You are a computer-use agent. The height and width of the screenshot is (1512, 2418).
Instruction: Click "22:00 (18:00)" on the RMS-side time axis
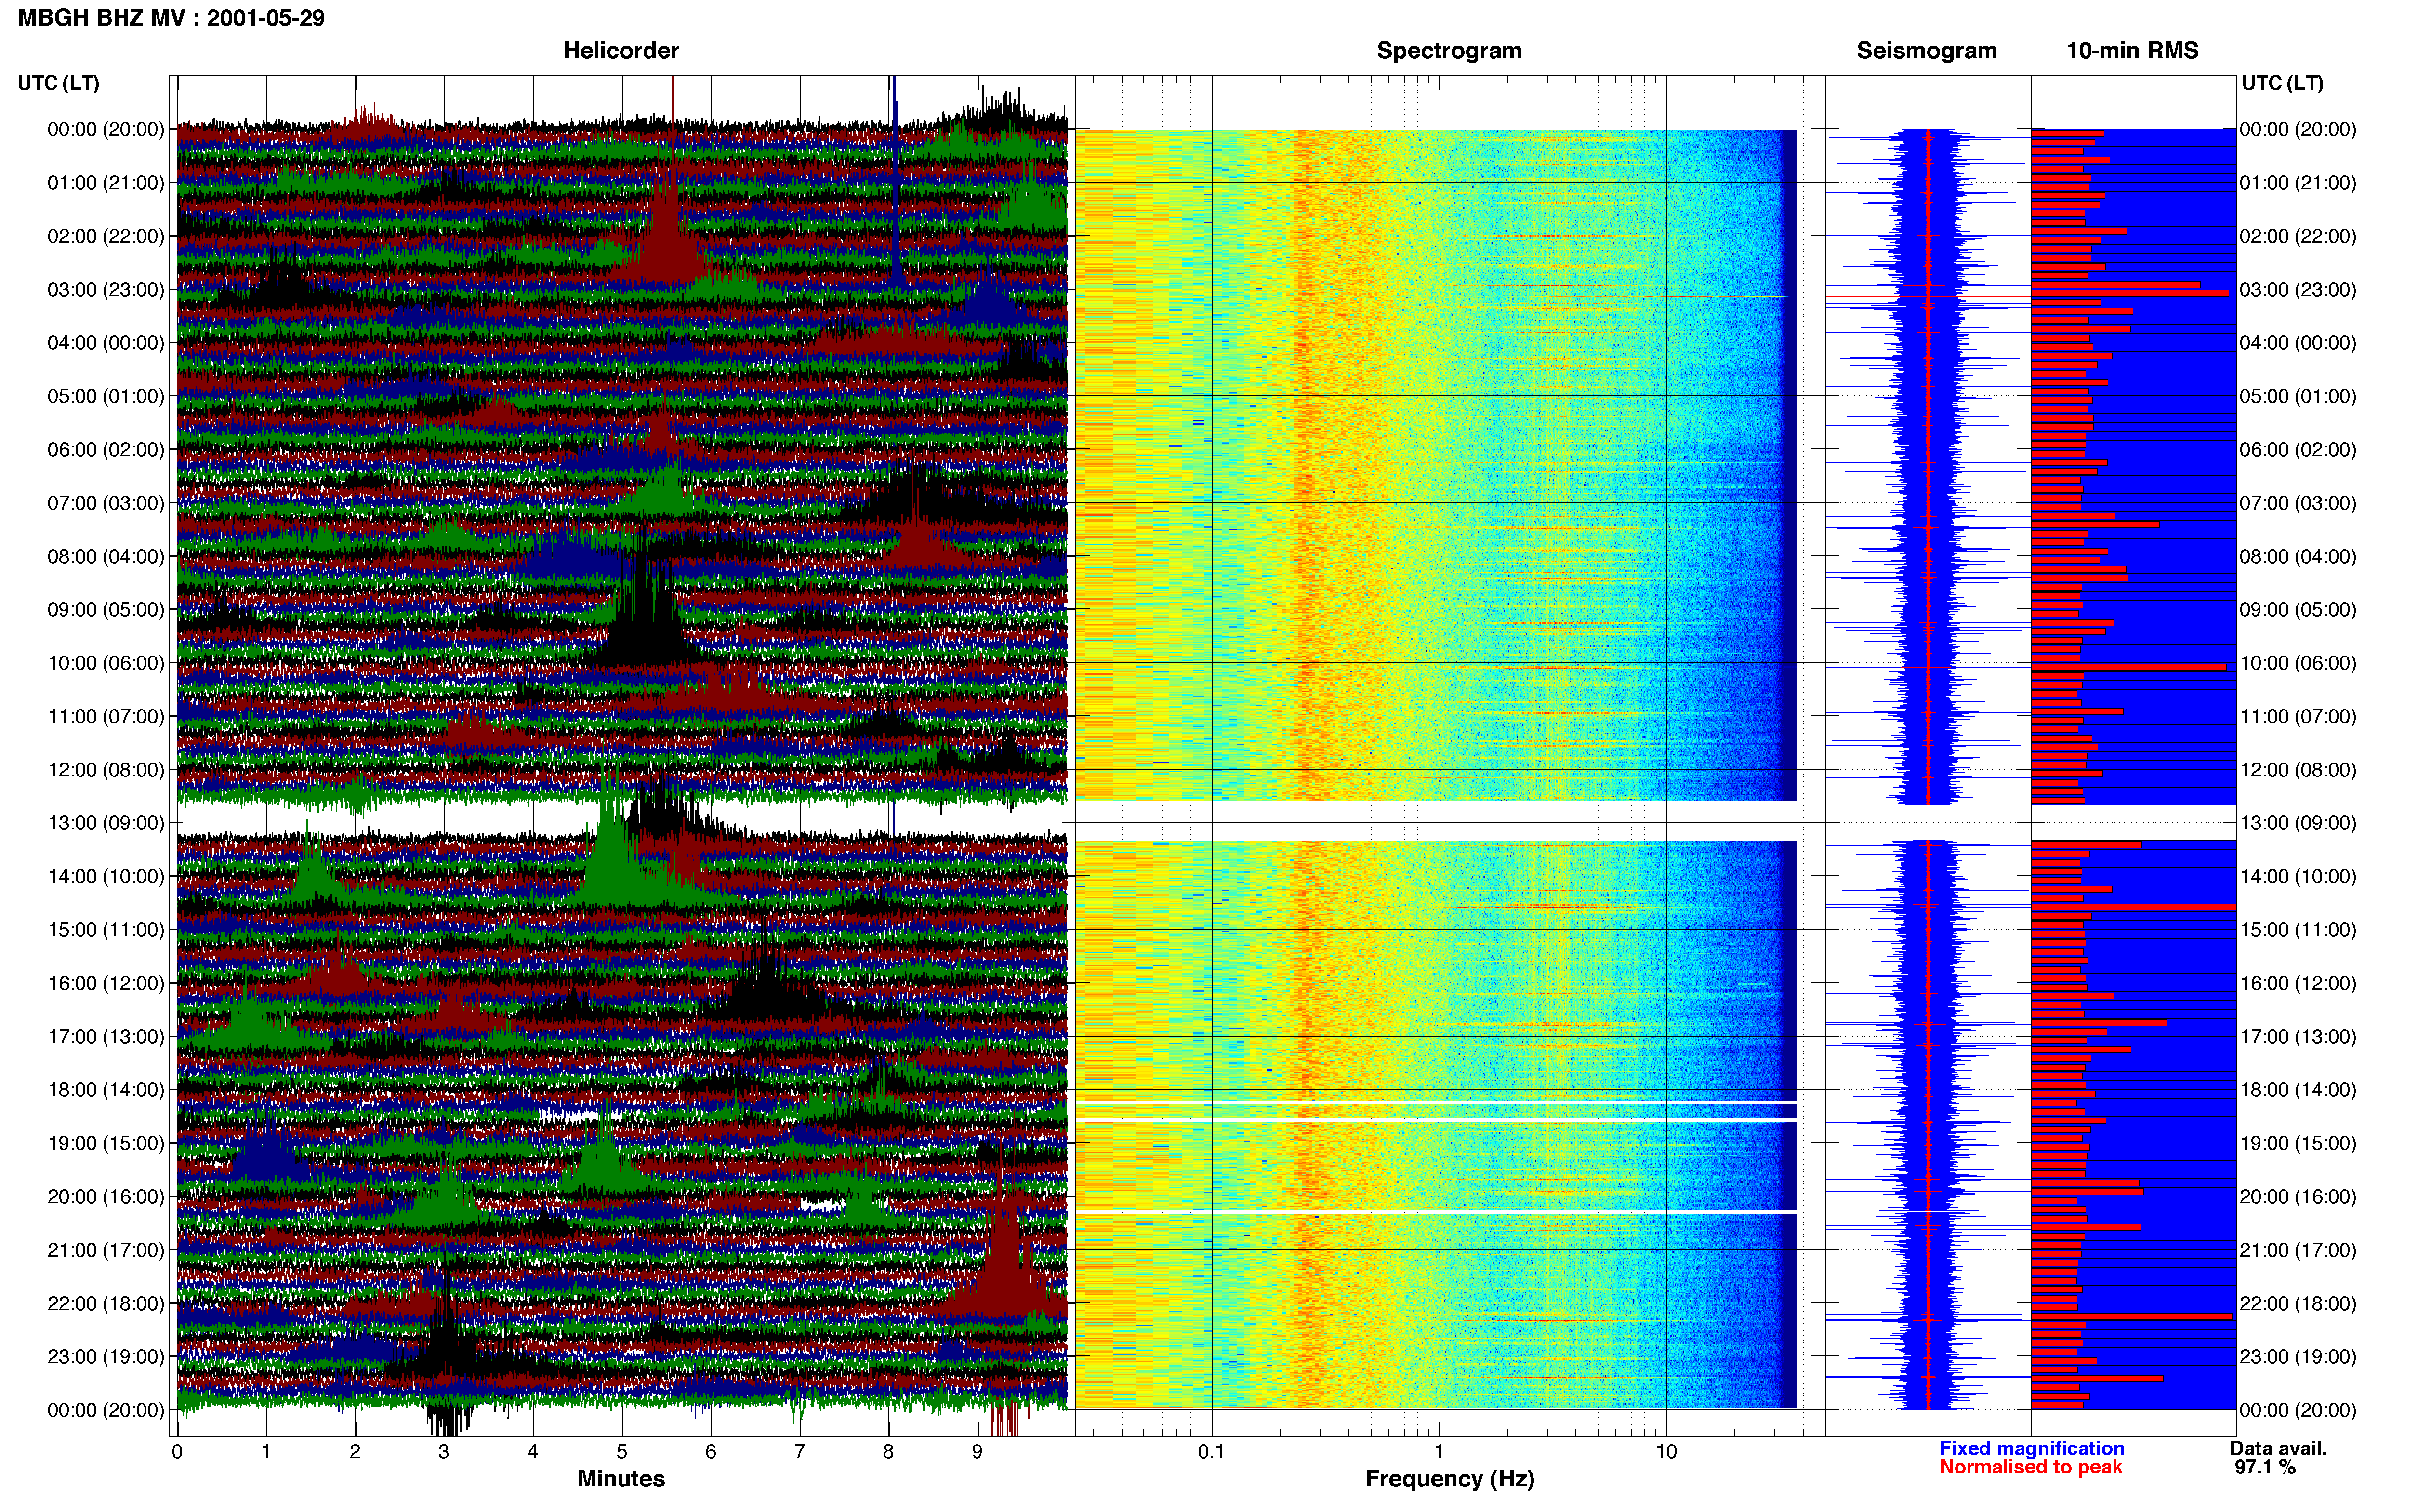click(x=2298, y=1304)
